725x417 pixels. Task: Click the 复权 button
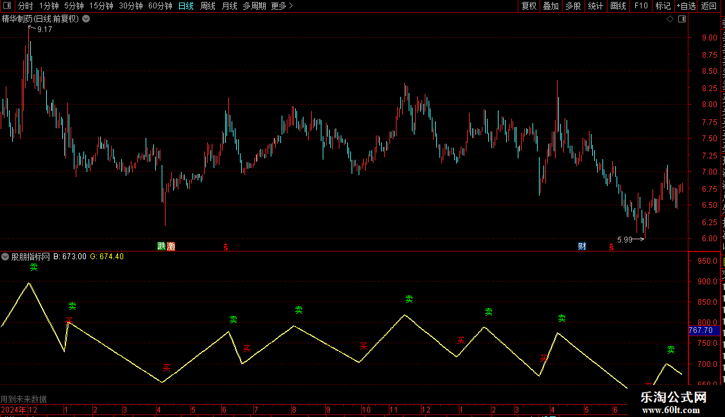point(529,6)
